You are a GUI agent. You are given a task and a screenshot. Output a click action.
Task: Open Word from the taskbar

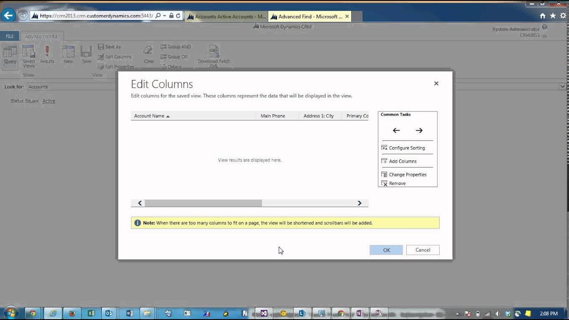pyautogui.click(x=129, y=313)
